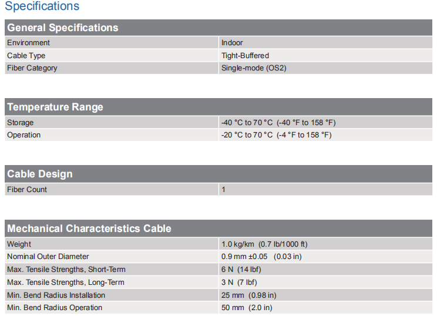This screenshot has height=316, width=437.
Task: Select the Max. Tensile Strengths, Long-Term label
Action: click(x=66, y=283)
